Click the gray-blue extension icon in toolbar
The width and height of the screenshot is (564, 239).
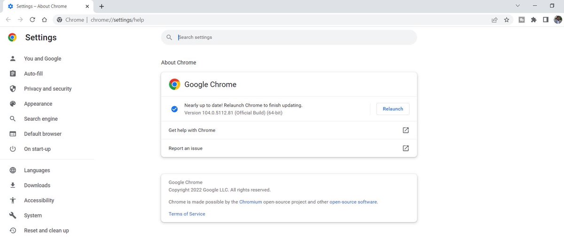[522, 20]
